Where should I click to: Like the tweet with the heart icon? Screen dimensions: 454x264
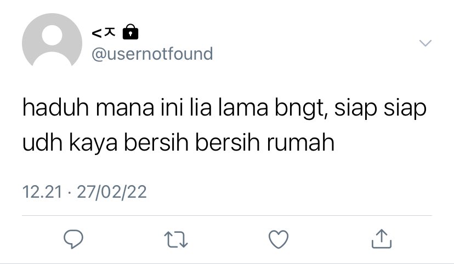click(279, 239)
